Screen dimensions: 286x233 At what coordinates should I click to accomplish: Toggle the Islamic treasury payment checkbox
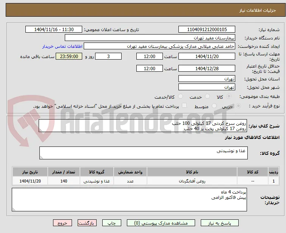pyautogui.click(x=184, y=105)
